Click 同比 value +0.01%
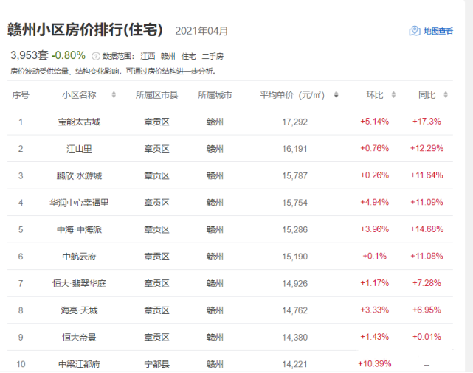473x373 pixels. click(x=427, y=337)
